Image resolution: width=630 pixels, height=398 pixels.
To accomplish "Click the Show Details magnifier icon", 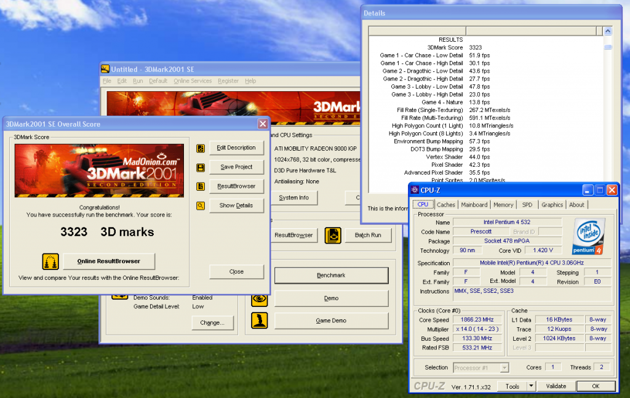I will pyautogui.click(x=201, y=205).
